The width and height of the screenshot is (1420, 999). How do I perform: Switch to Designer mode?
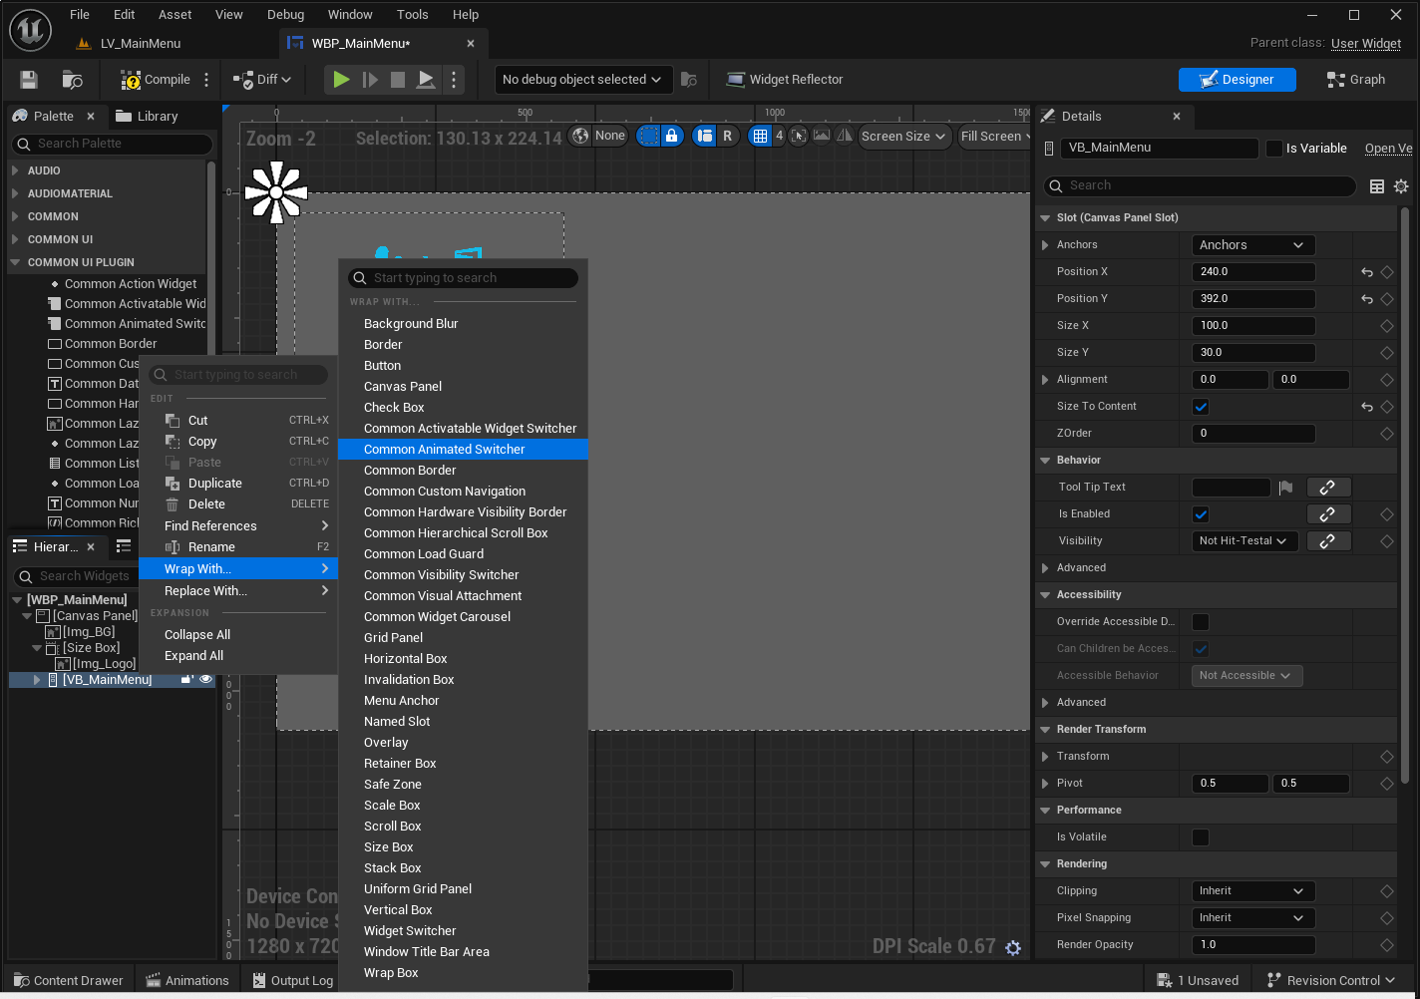1237,80
